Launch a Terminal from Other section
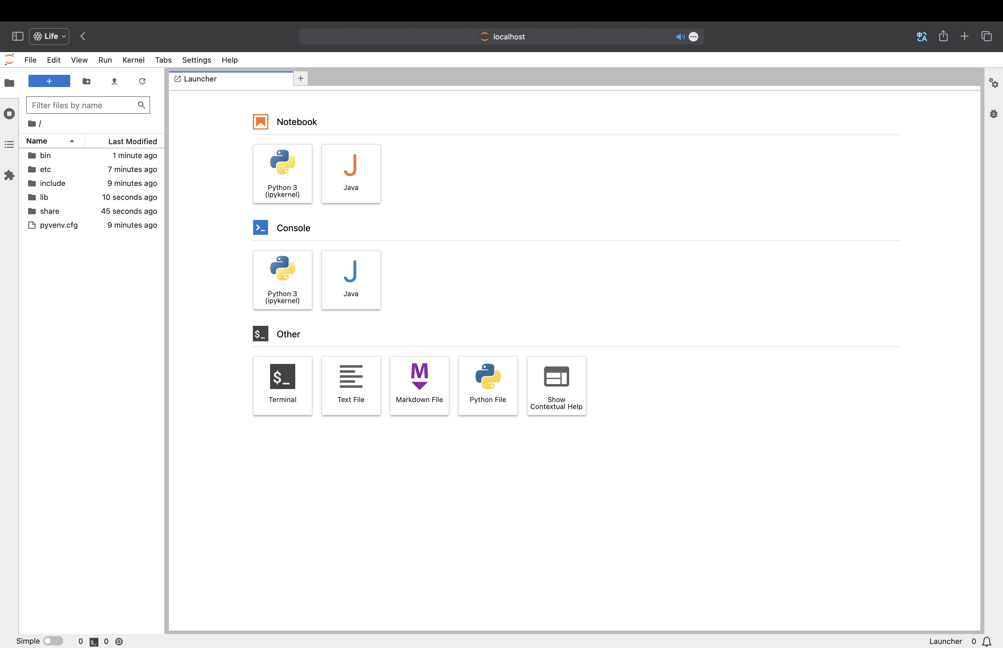Viewport: 1003px width, 648px height. (x=282, y=385)
